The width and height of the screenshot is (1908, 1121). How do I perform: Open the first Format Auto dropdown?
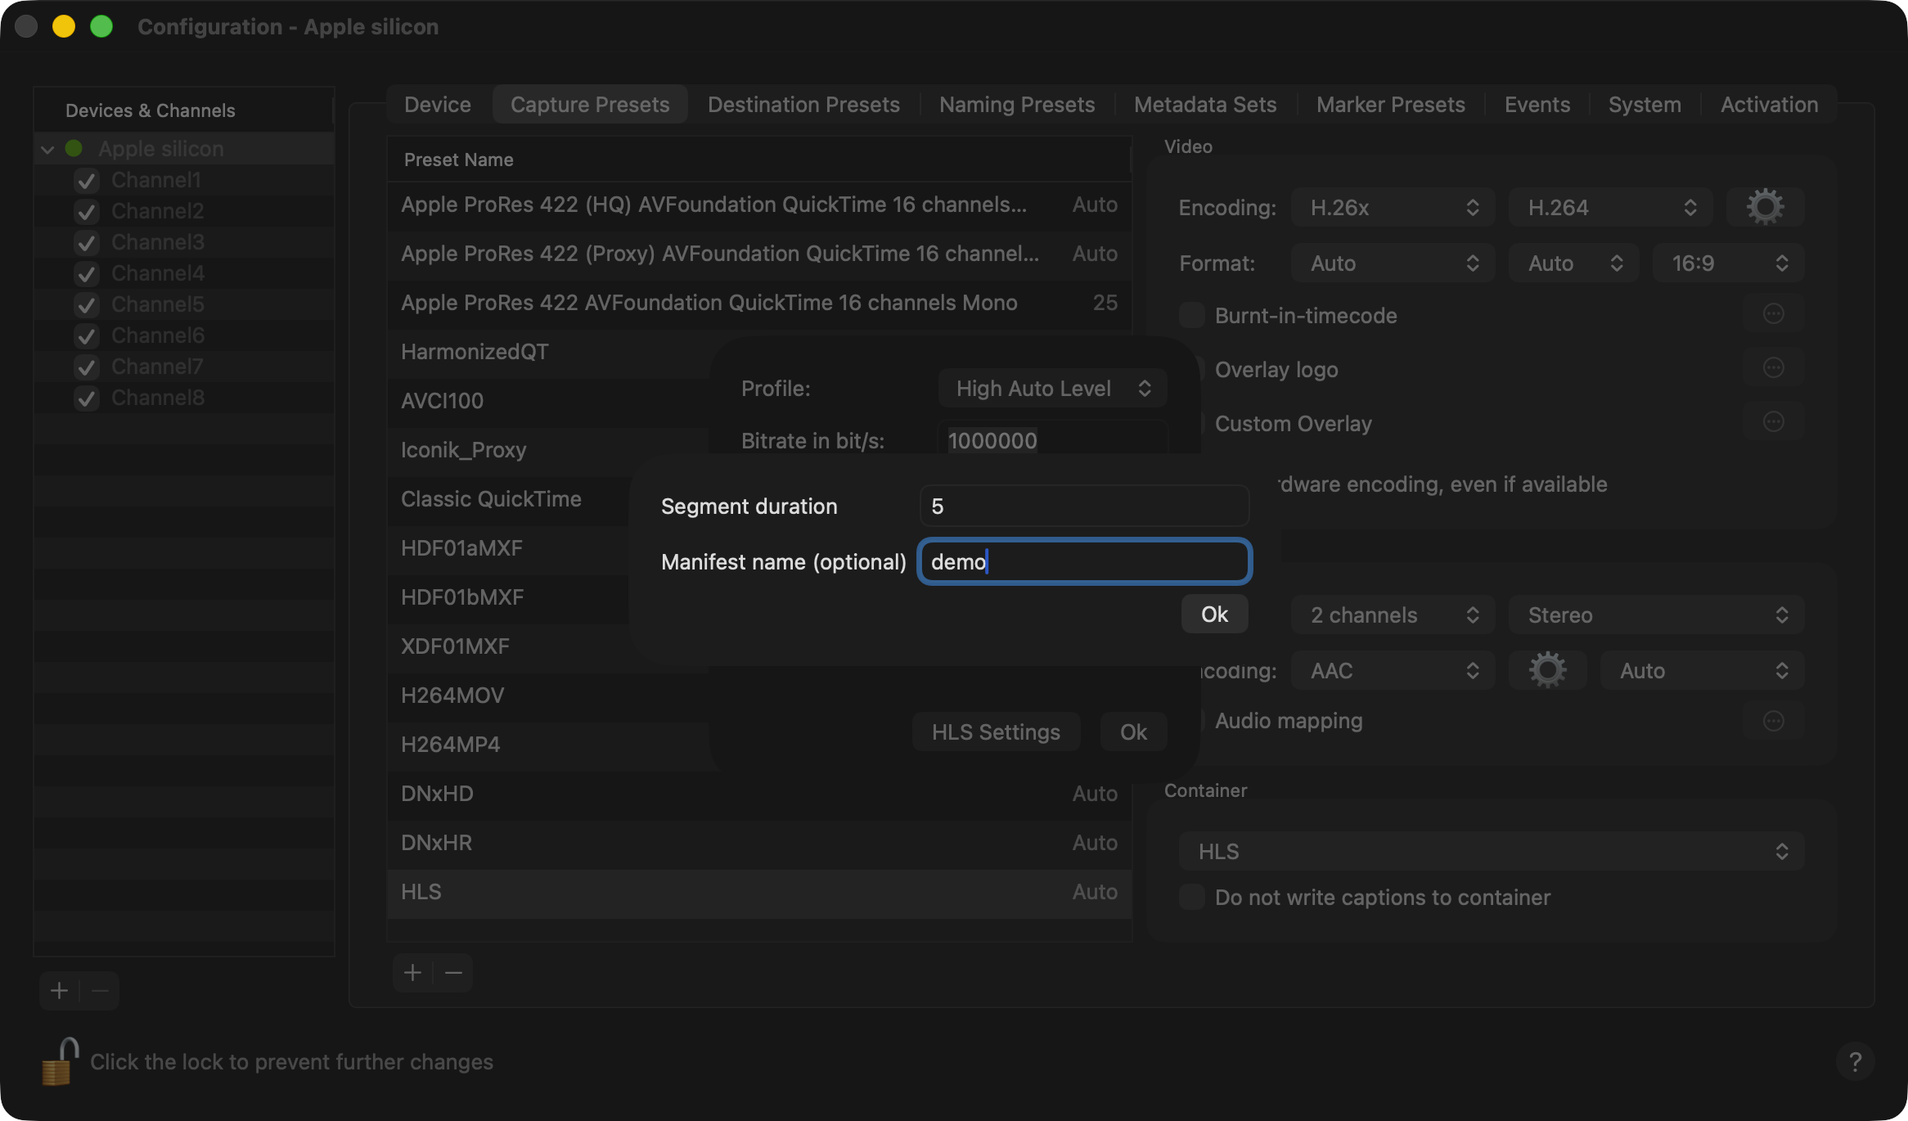(1393, 263)
